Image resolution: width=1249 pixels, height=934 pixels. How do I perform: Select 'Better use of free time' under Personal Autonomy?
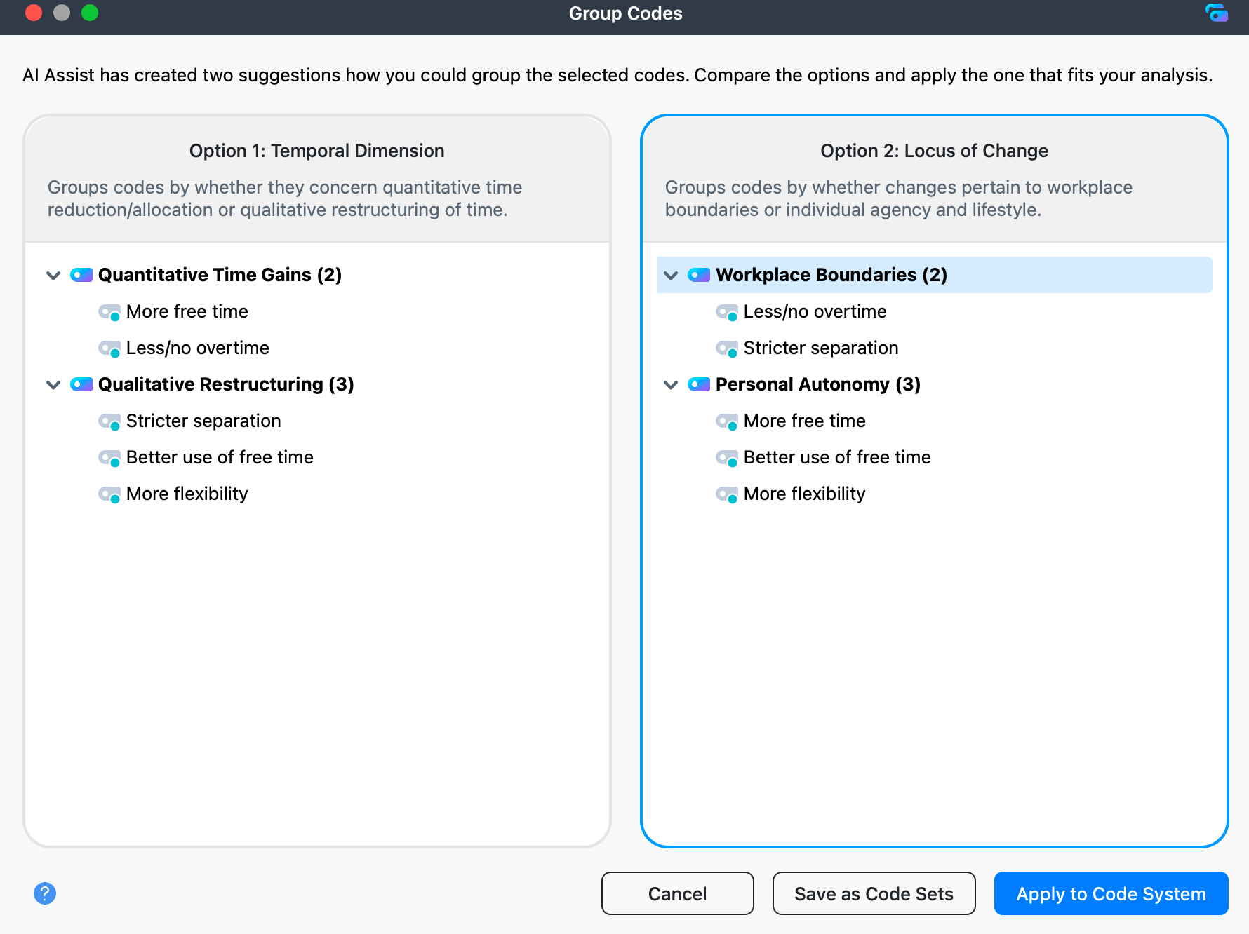click(837, 457)
